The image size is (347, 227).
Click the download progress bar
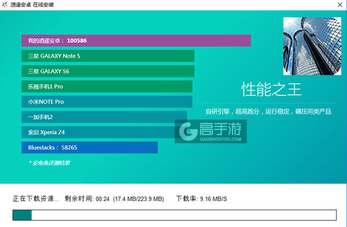pyautogui.click(x=175, y=215)
